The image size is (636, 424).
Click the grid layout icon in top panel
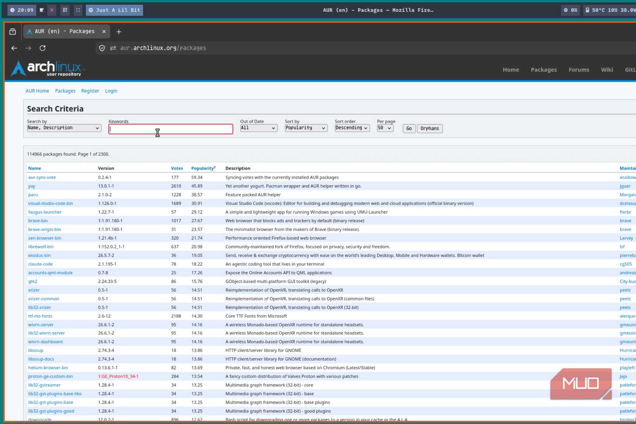point(65,10)
